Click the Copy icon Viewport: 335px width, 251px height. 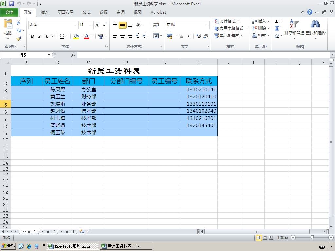[19, 30]
